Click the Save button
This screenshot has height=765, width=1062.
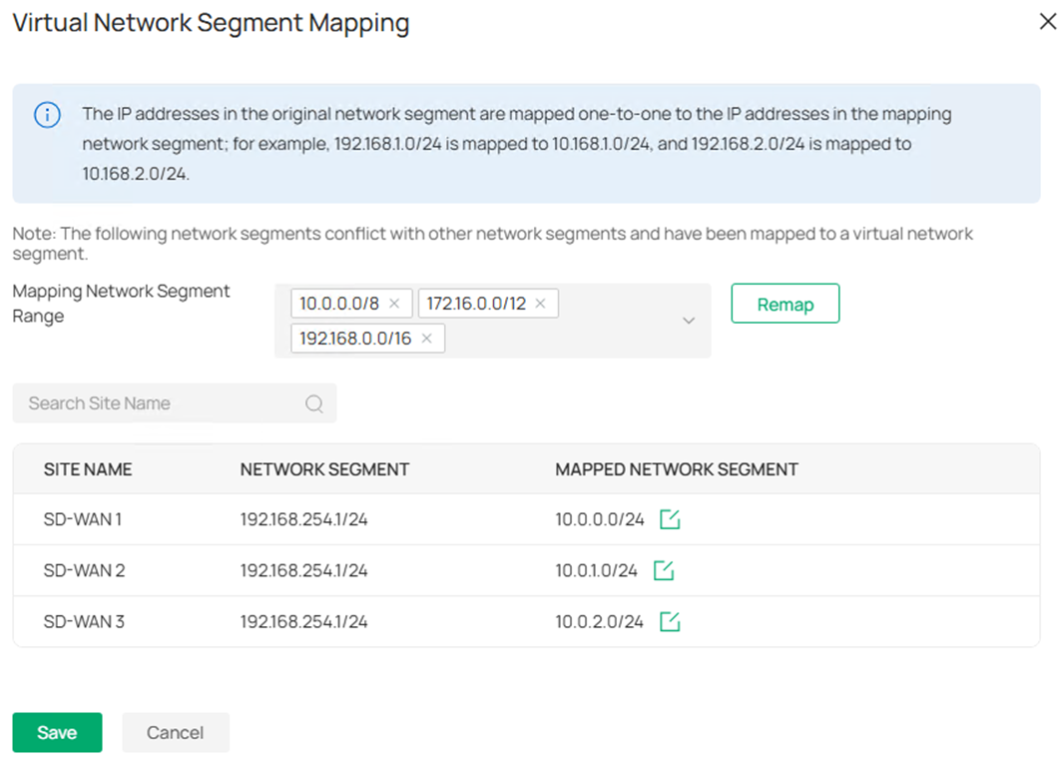pos(57,732)
